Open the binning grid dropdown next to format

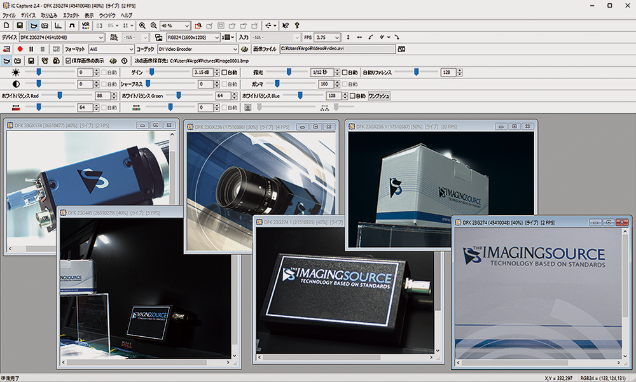tap(228, 38)
